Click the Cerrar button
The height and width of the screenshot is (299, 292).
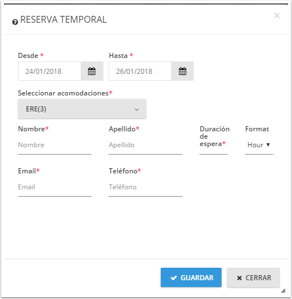coord(253,277)
